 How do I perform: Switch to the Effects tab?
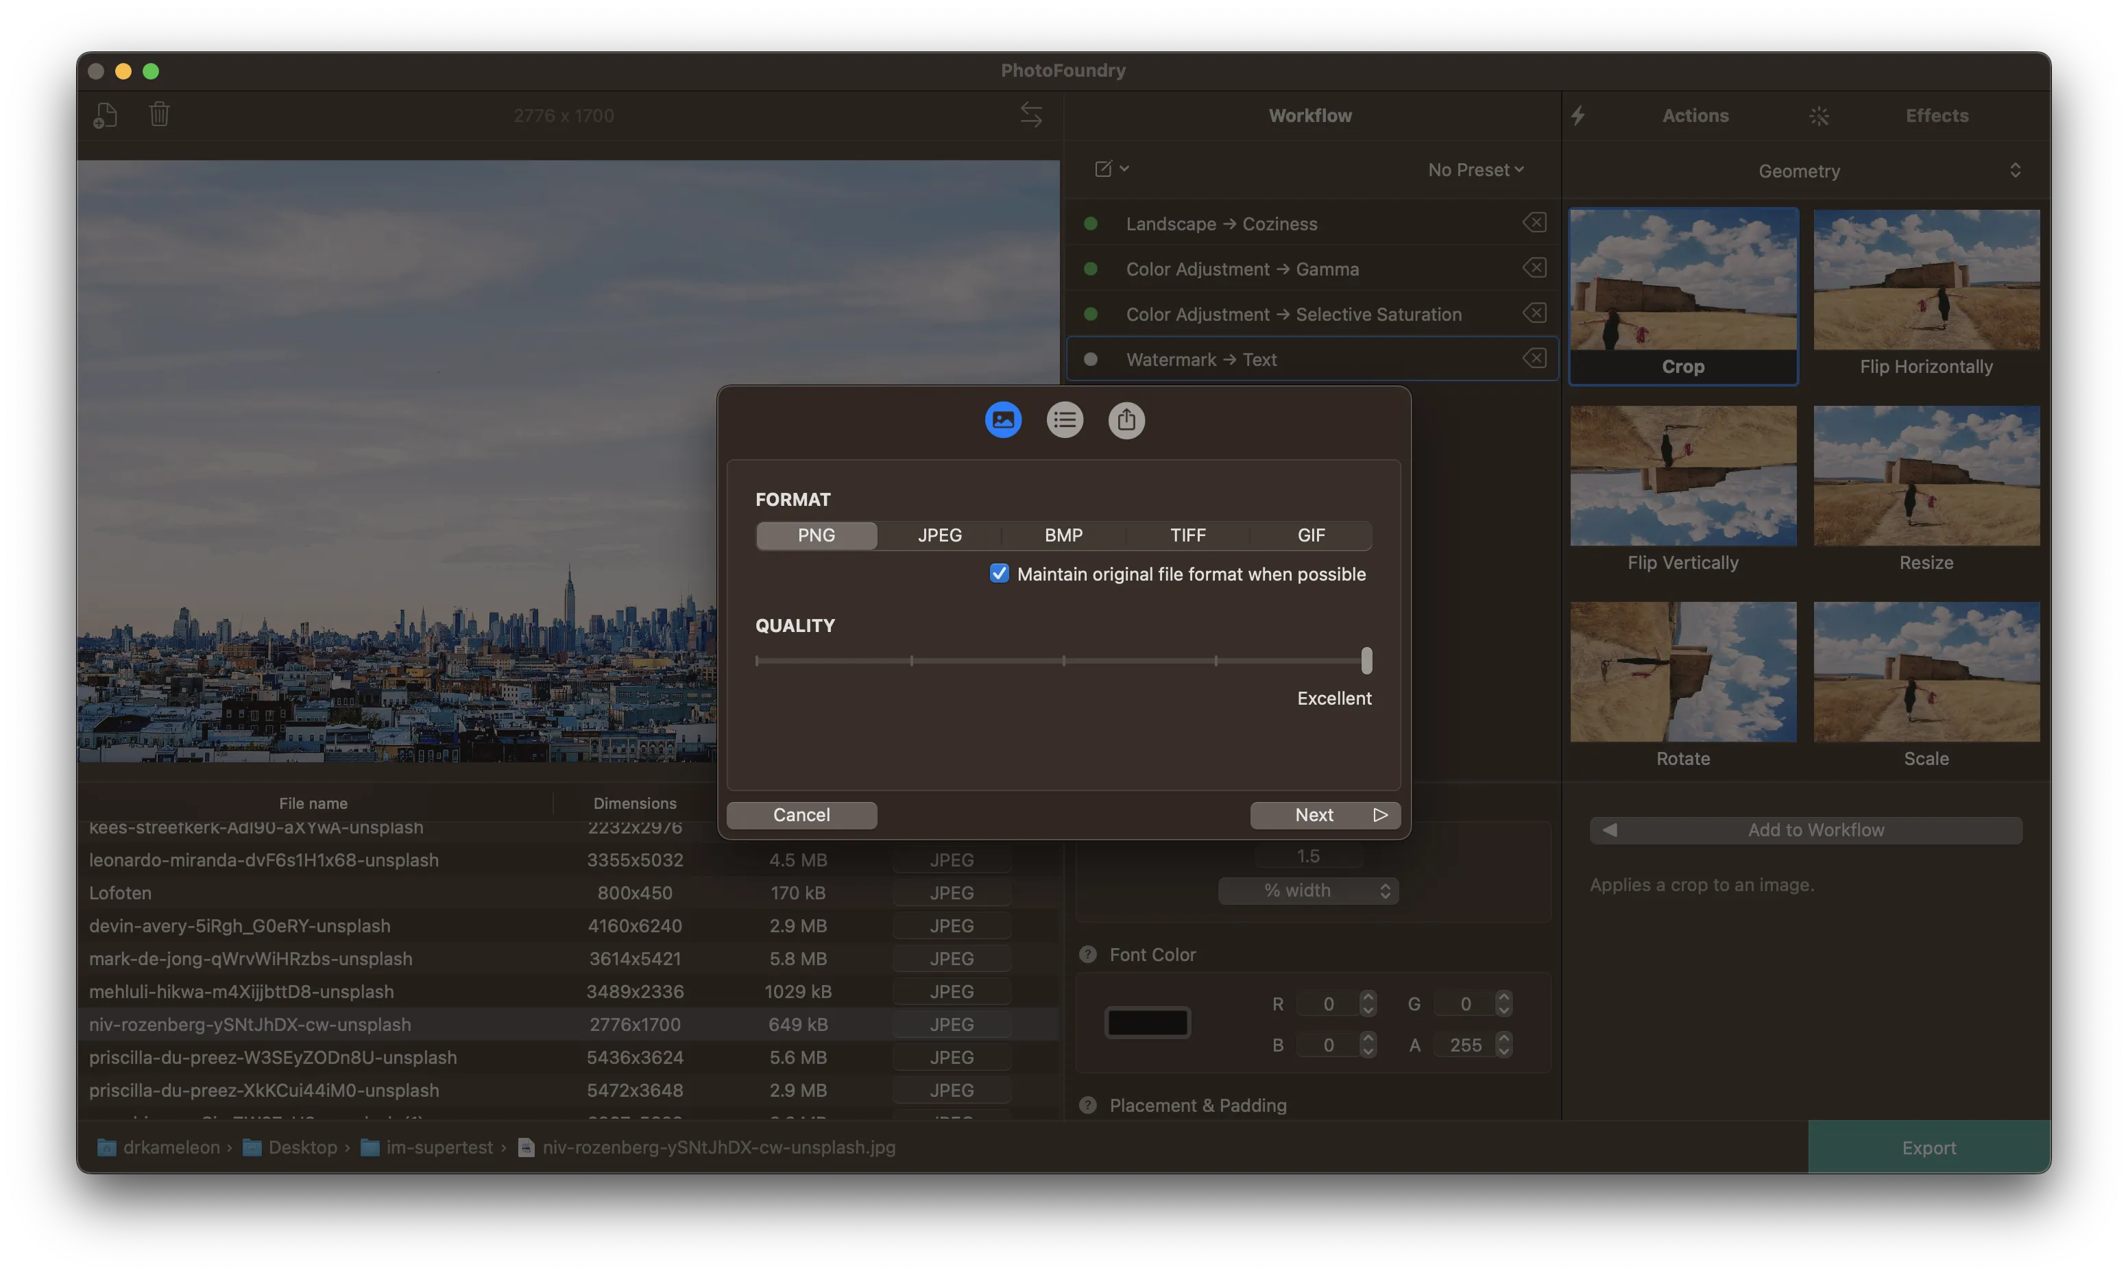tap(1937, 116)
